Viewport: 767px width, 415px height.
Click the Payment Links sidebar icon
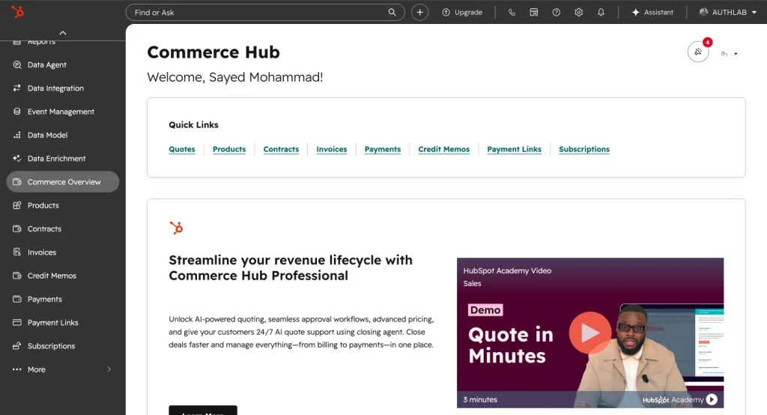tap(17, 323)
